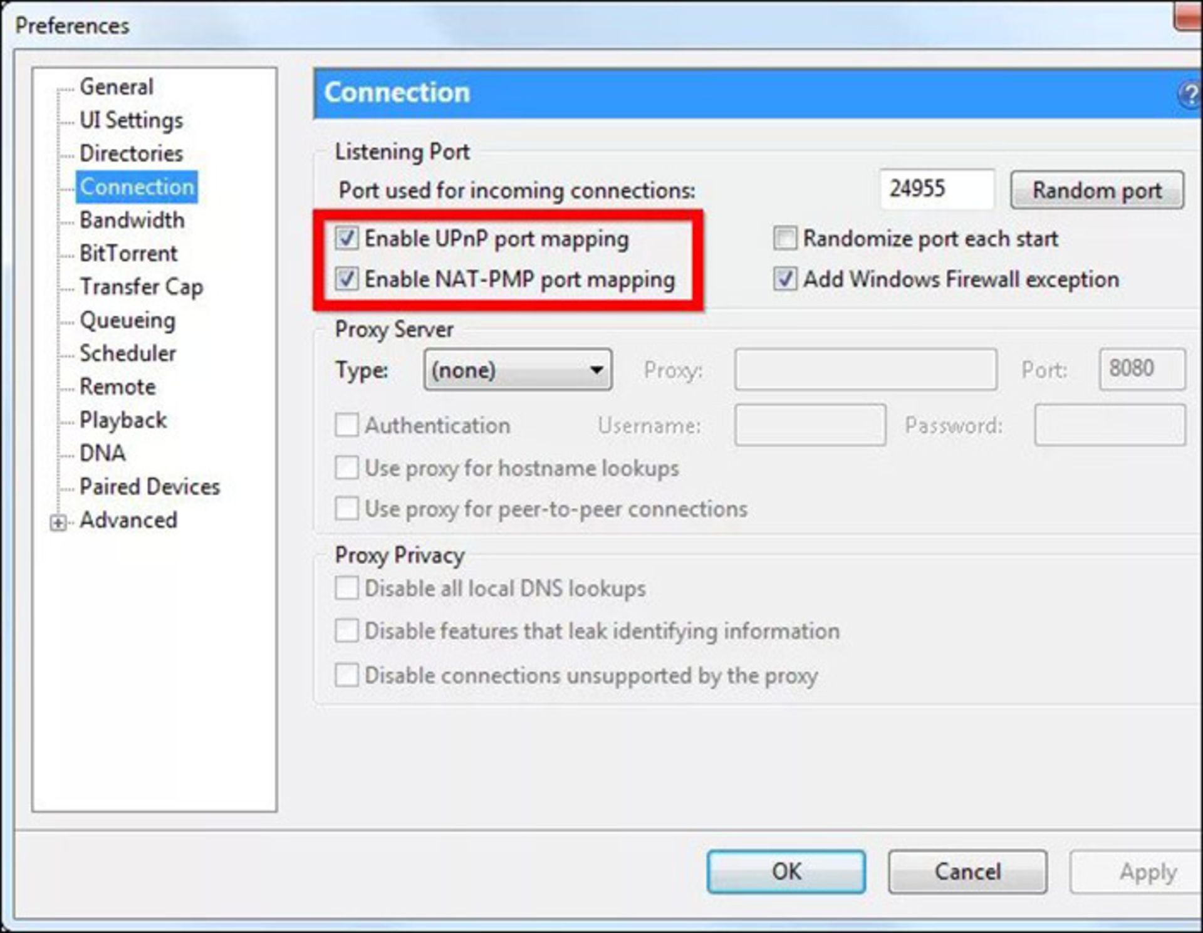Apply the current preferences
1203x933 pixels.
[1148, 872]
